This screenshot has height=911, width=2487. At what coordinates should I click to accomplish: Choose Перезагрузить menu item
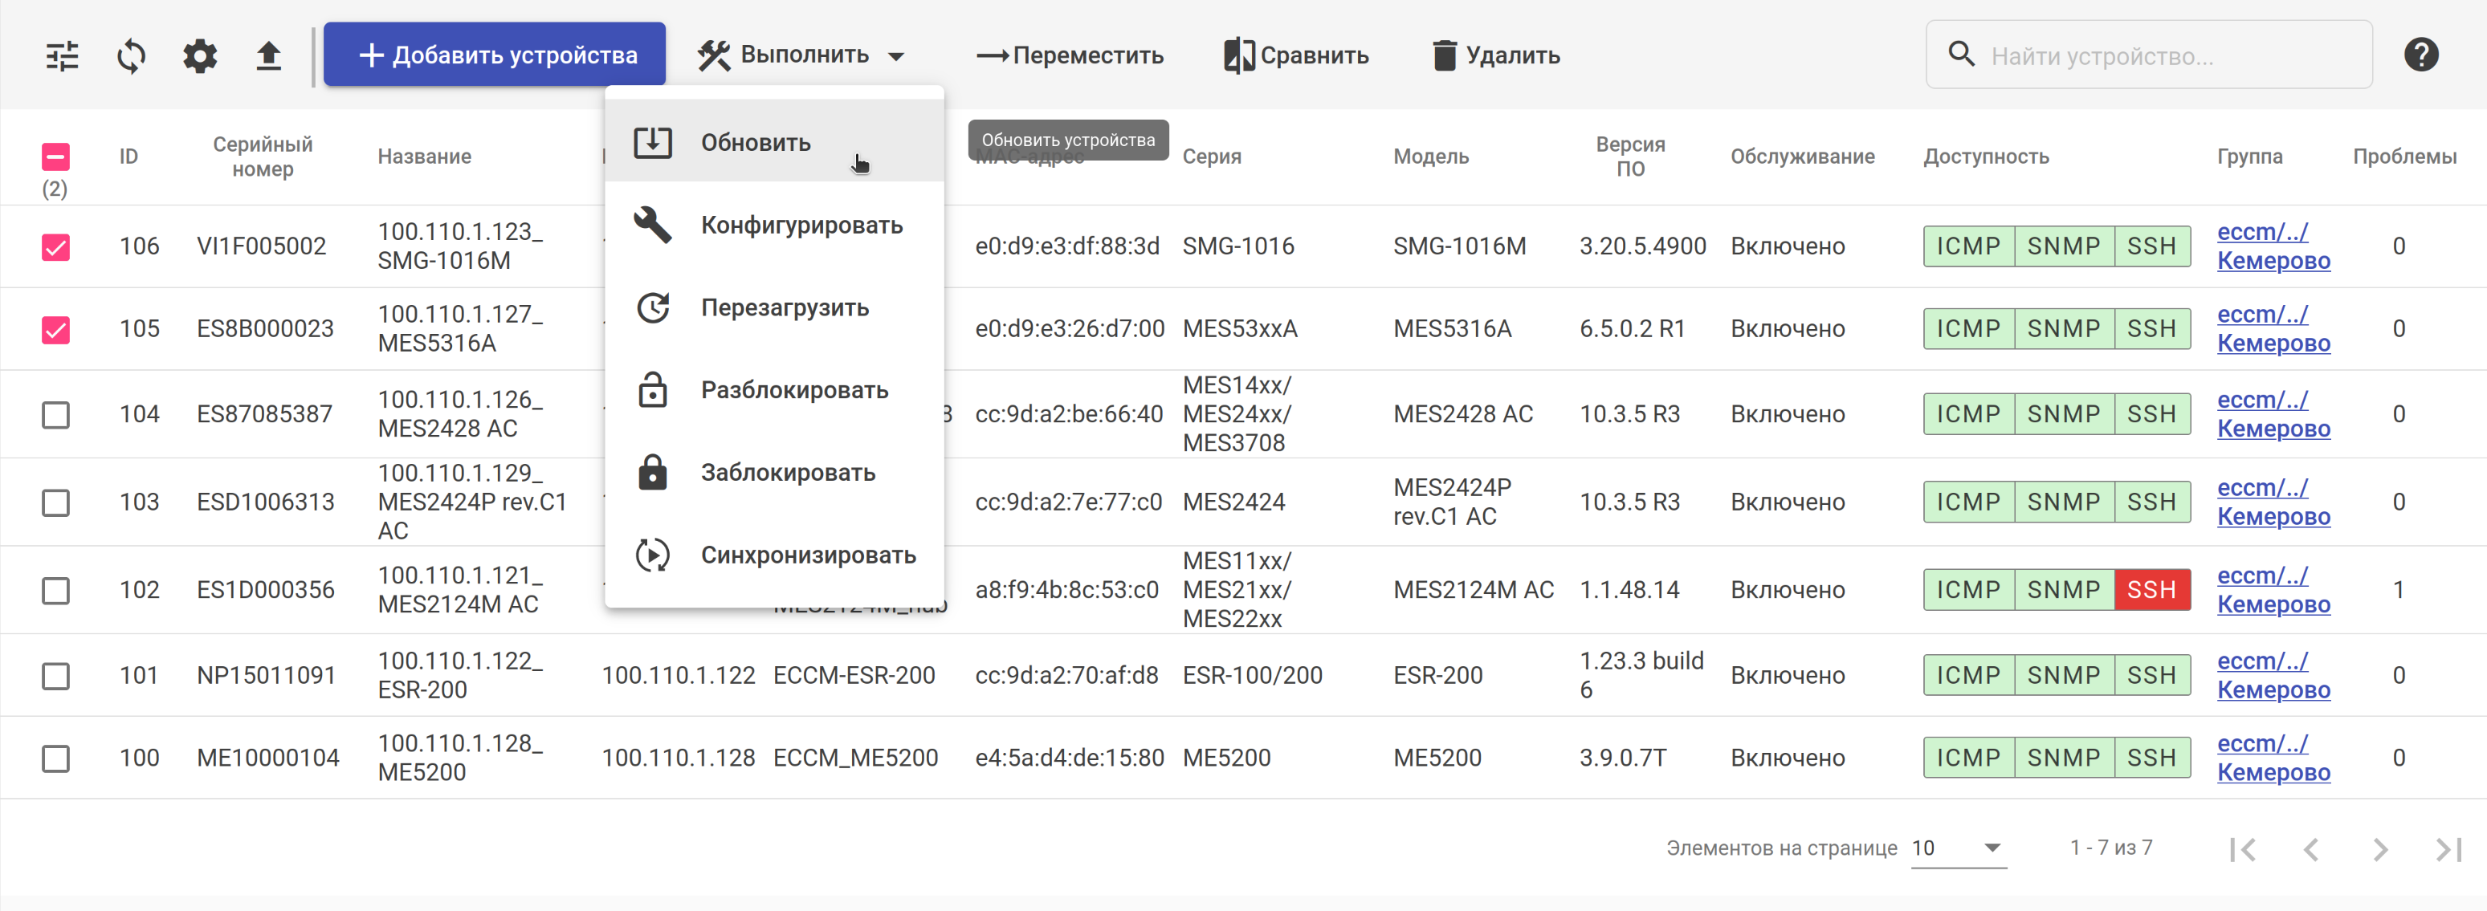coord(784,308)
